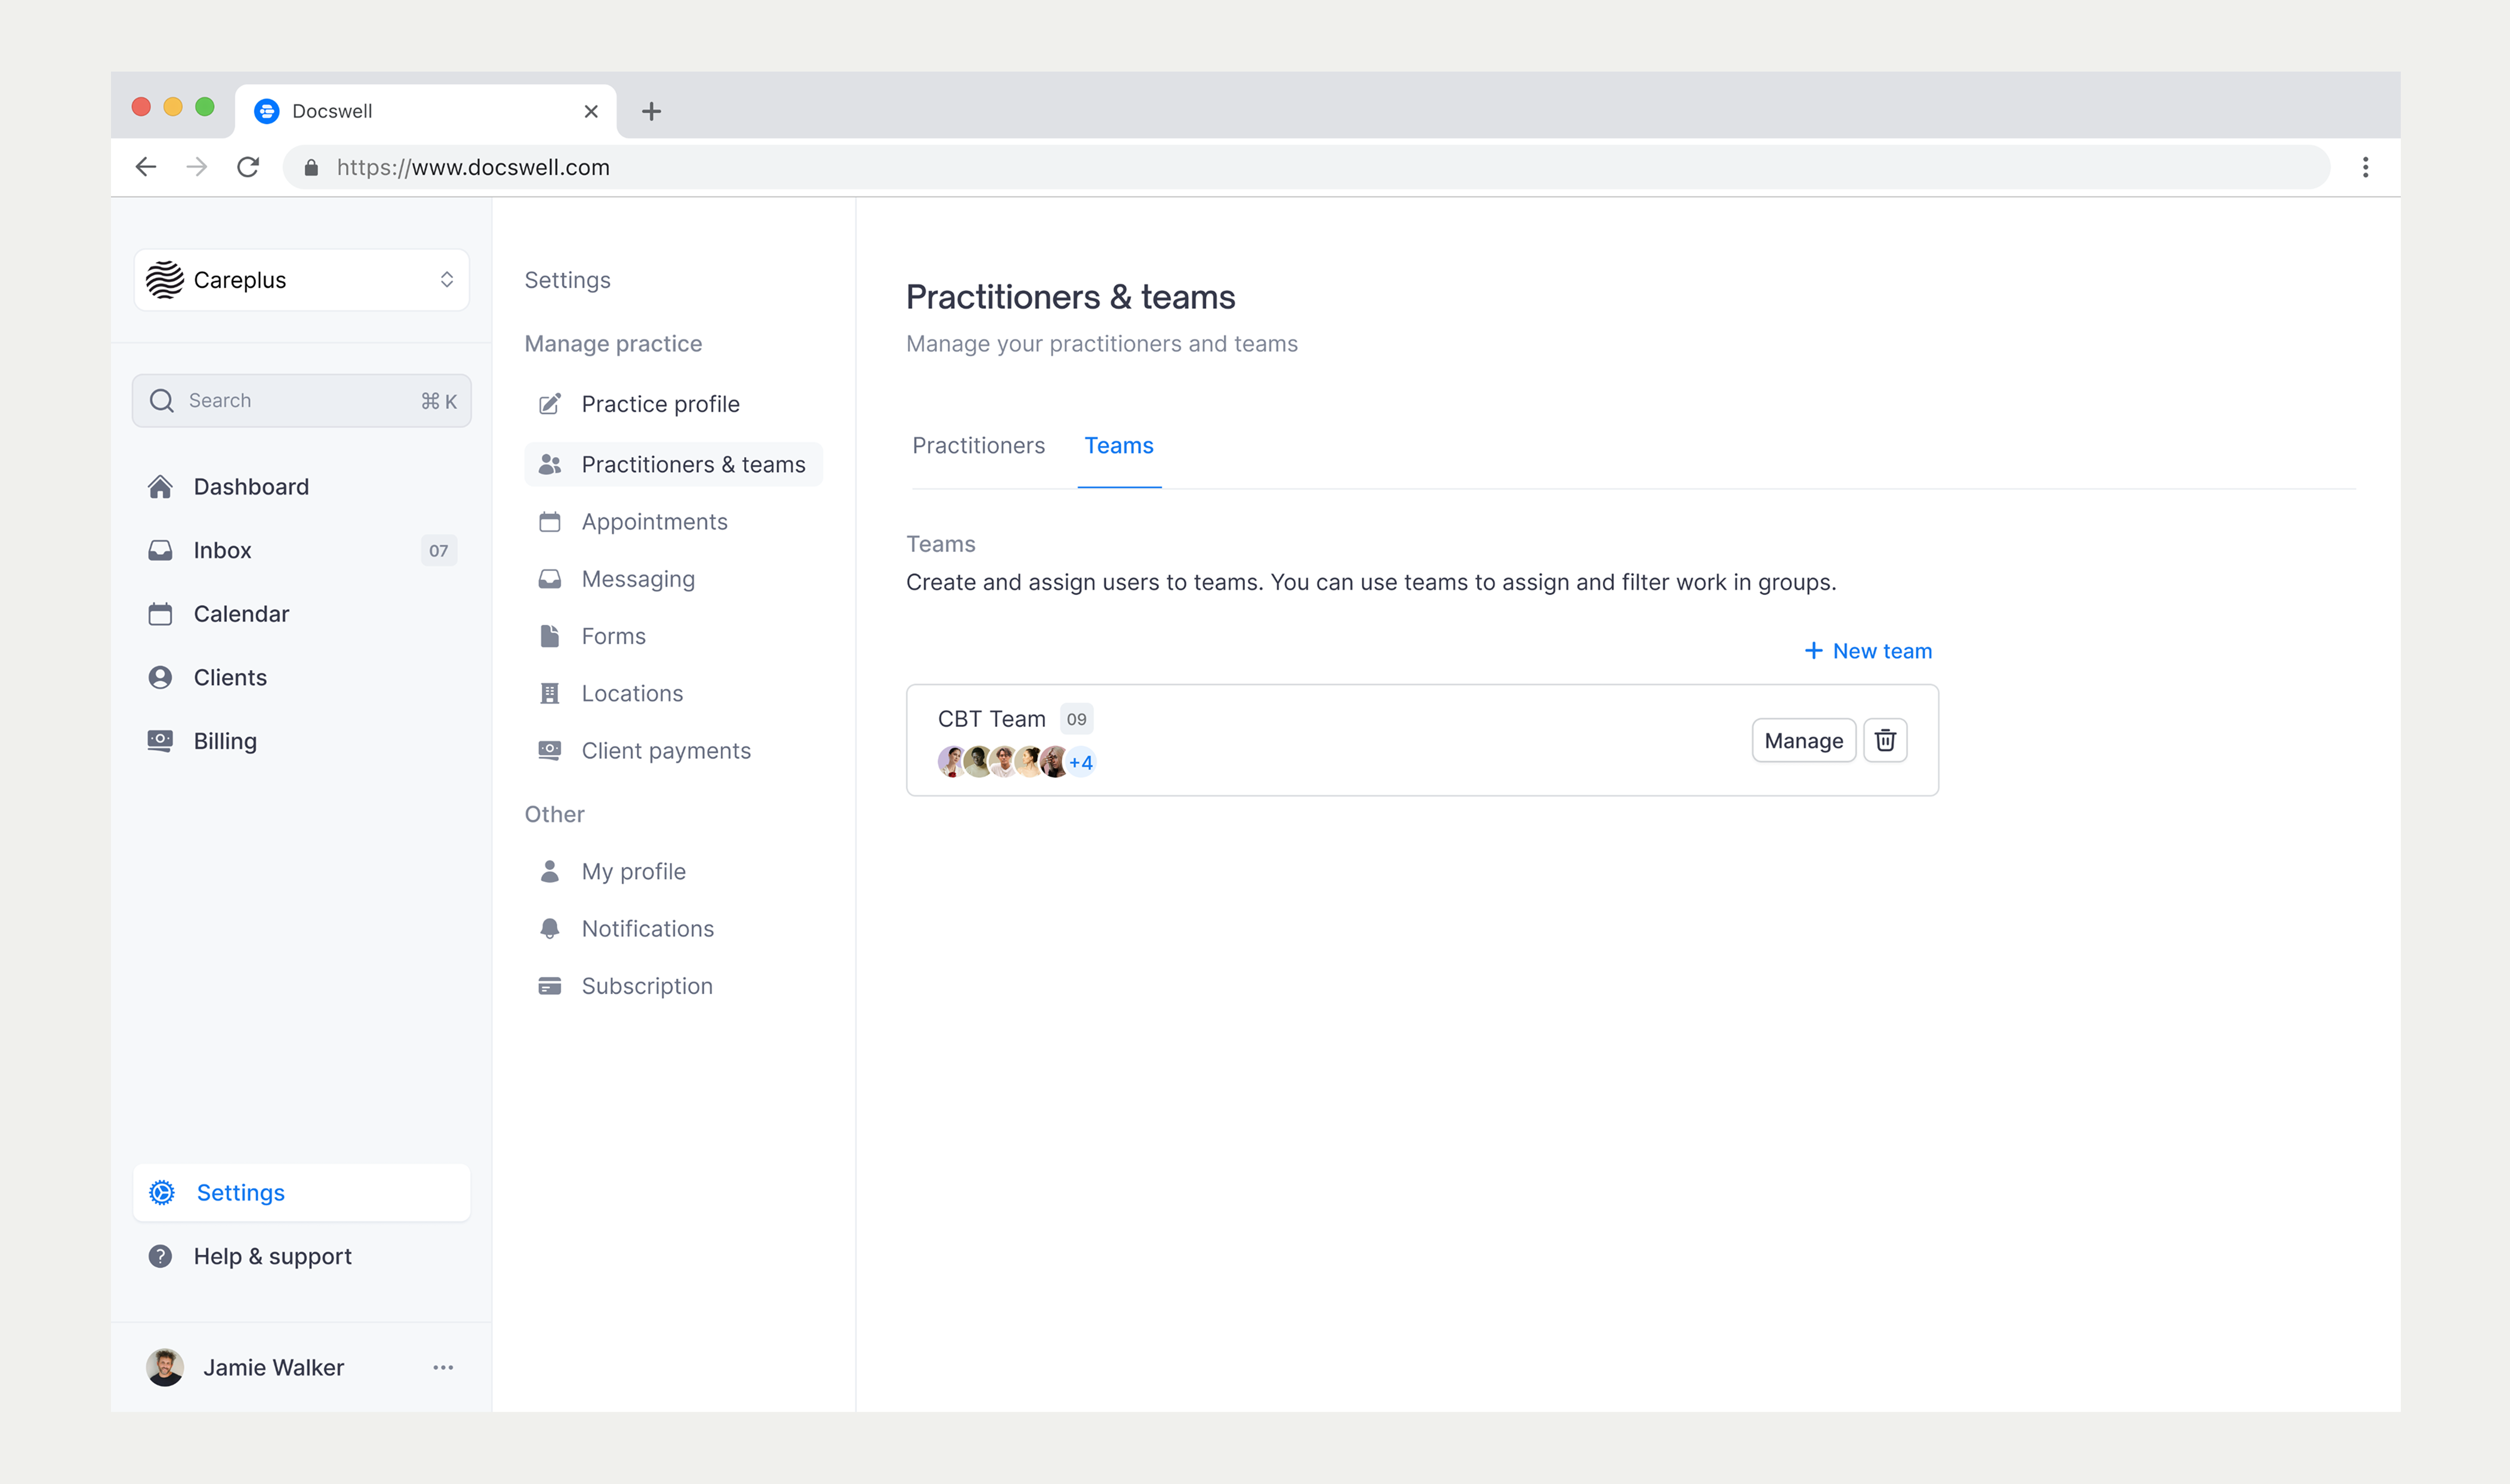Click the +4 additional members avatar
Screen dimensions: 2510x1484
pyautogui.click(x=1080, y=762)
